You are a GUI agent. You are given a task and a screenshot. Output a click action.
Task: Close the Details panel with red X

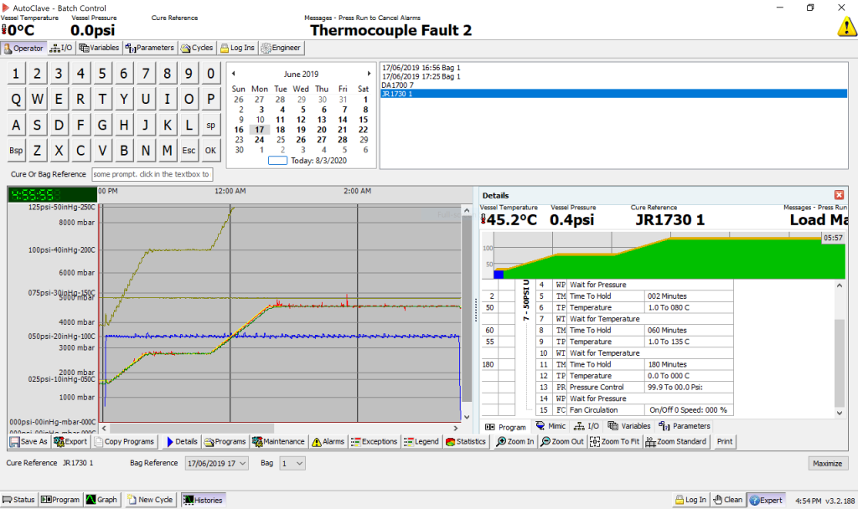point(839,195)
